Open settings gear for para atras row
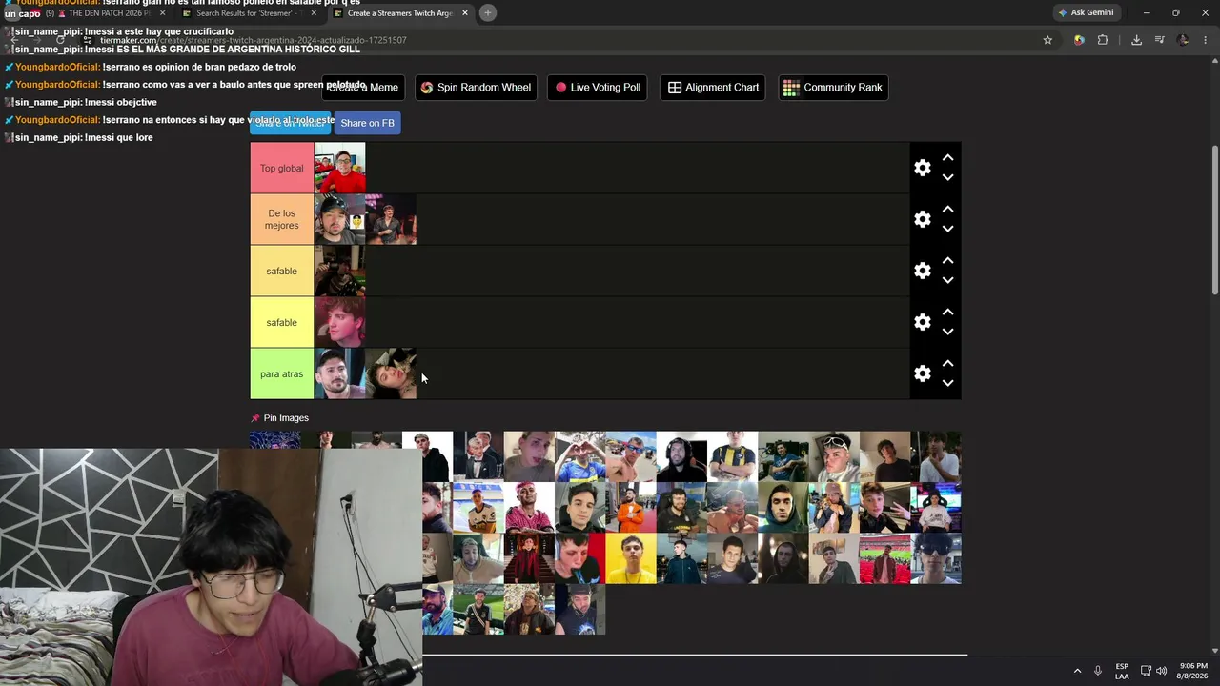 [922, 373]
